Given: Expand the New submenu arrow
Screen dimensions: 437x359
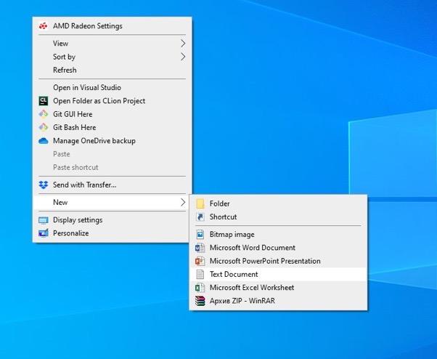Looking at the screenshot, I should tap(183, 203).
